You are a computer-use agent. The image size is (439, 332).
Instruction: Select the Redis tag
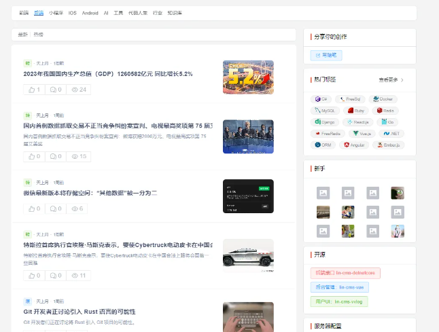tap(385, 111)
